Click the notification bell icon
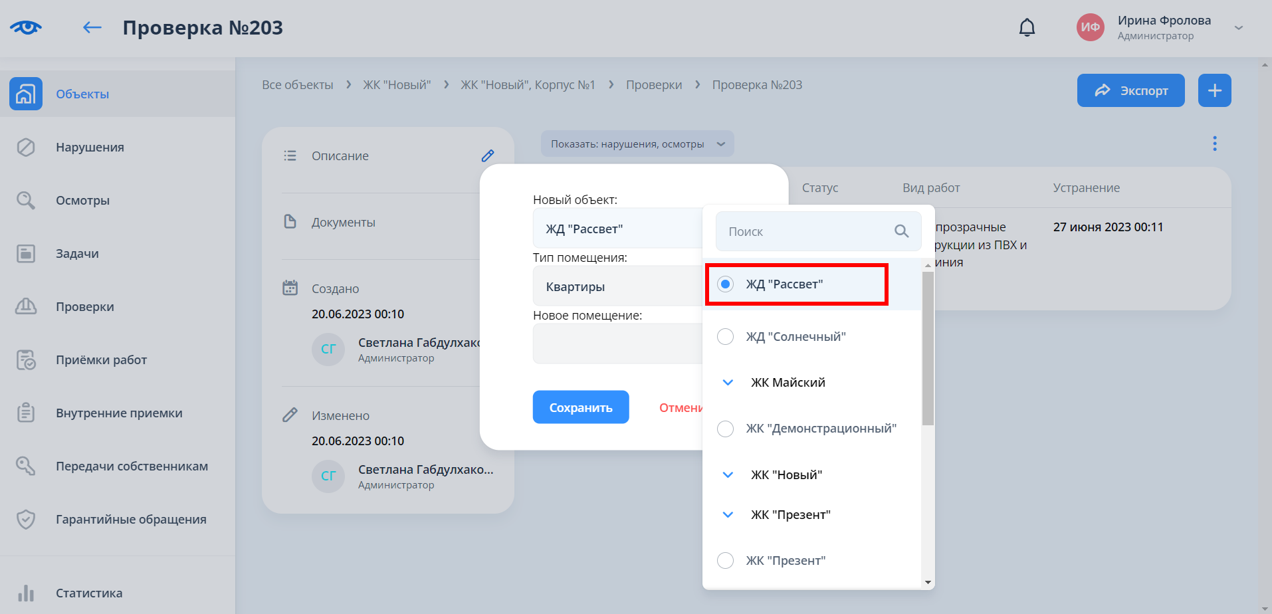Screen dimensions: 1272x614 1027,27
